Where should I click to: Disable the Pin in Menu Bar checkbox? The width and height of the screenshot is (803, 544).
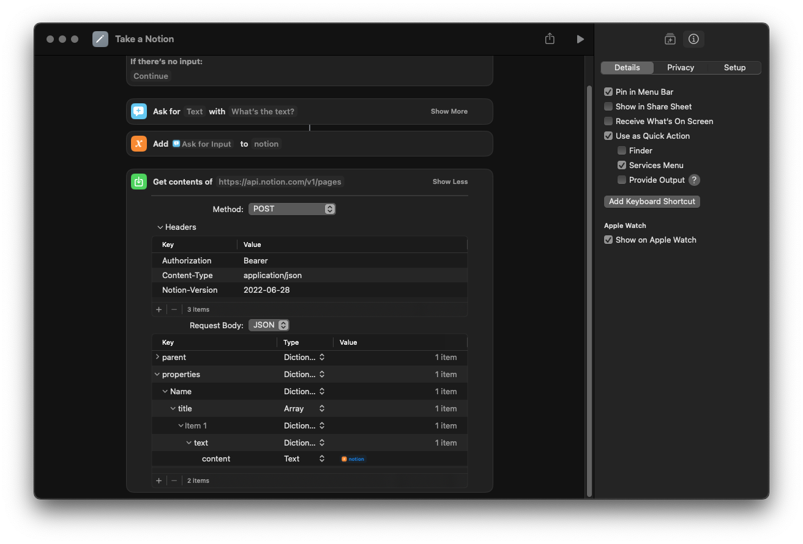[x=608, y=92]
